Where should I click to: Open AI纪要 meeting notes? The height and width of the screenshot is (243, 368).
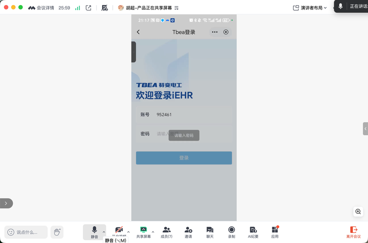[x=253, y=232]
